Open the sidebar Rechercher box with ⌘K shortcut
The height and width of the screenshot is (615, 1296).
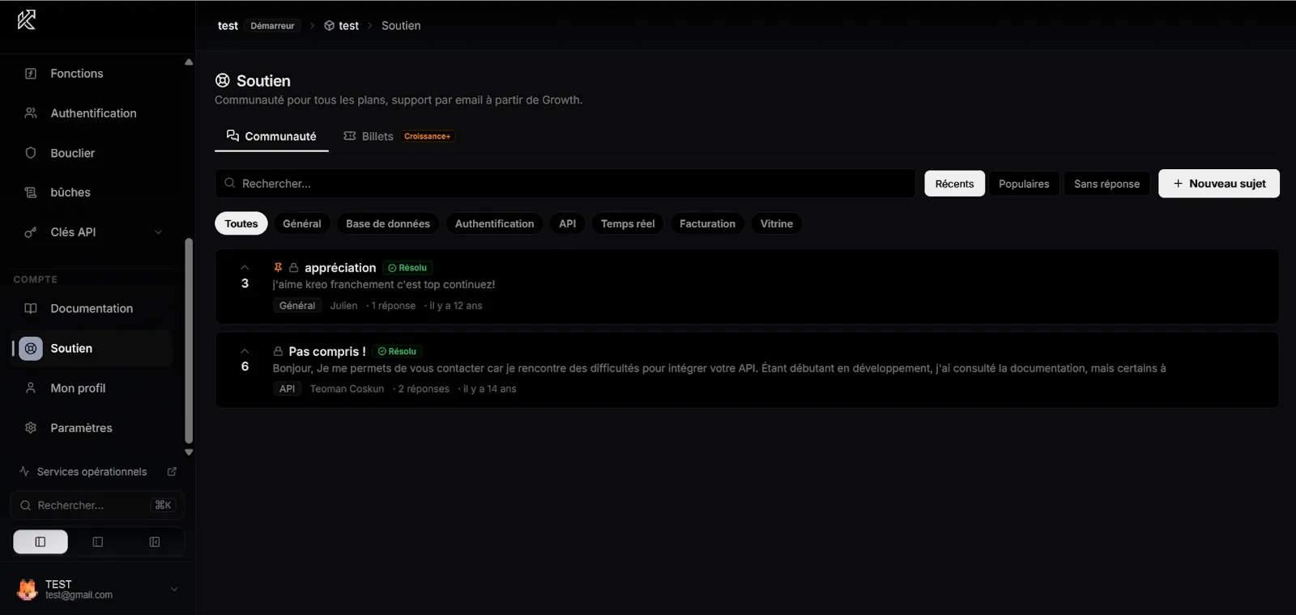(98, 505)
